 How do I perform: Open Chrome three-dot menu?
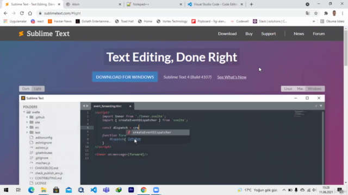343,13
